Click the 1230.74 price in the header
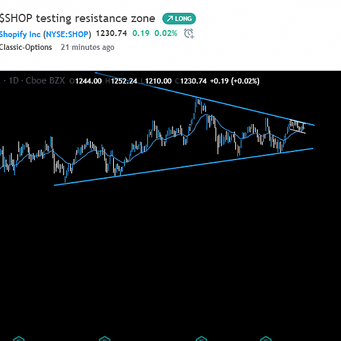Viewport: 341px width, 341px height. click(x=111, y=33)
